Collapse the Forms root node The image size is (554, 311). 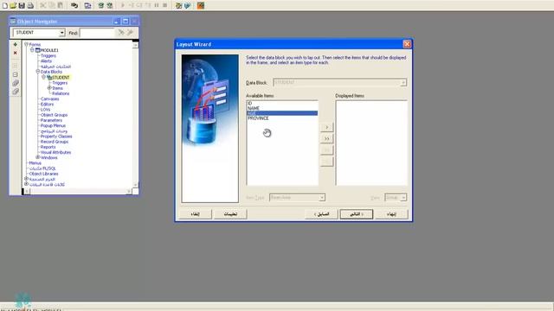(26, 44)
